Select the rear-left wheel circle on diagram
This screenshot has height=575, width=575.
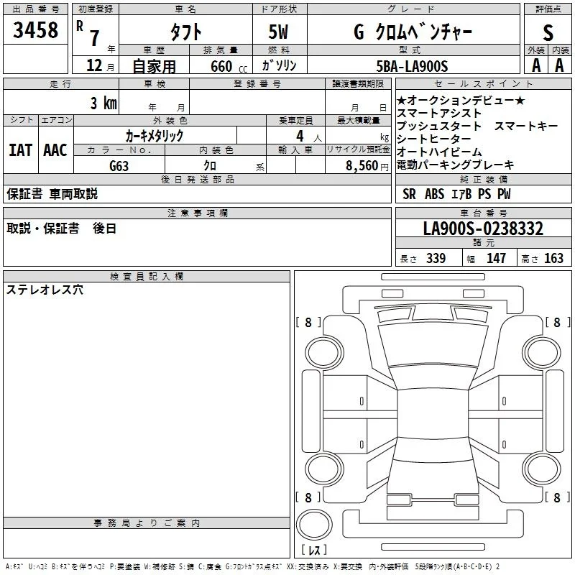pyautogui.click(x=324, y=469)
